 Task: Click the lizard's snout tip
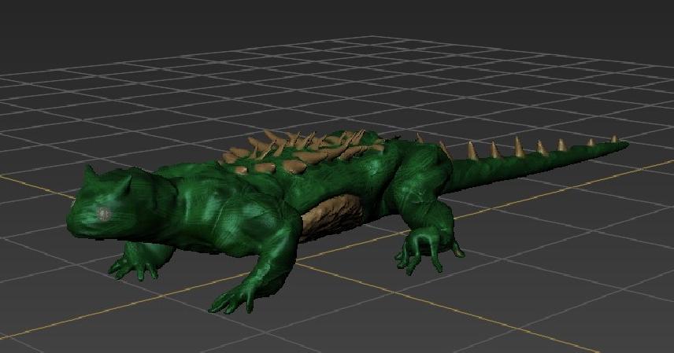click(71, 221)
